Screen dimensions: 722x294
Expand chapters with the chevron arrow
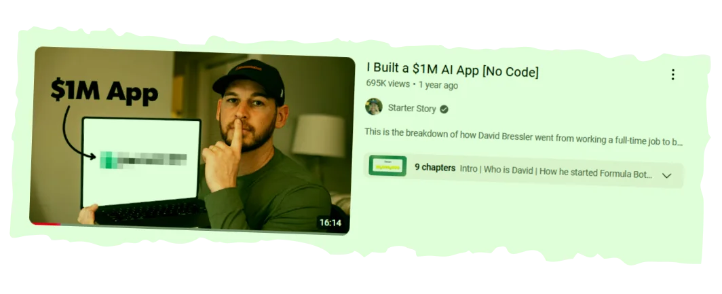pos(666,176)
